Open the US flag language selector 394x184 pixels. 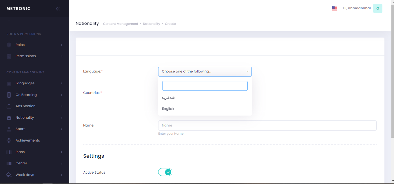tap(334, 8)
